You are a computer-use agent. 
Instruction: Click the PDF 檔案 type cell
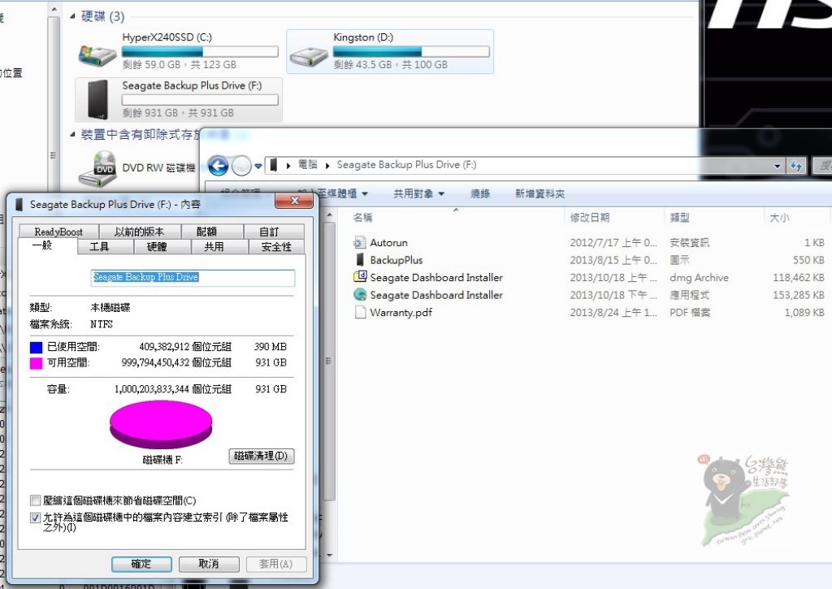tap(690, 313)
